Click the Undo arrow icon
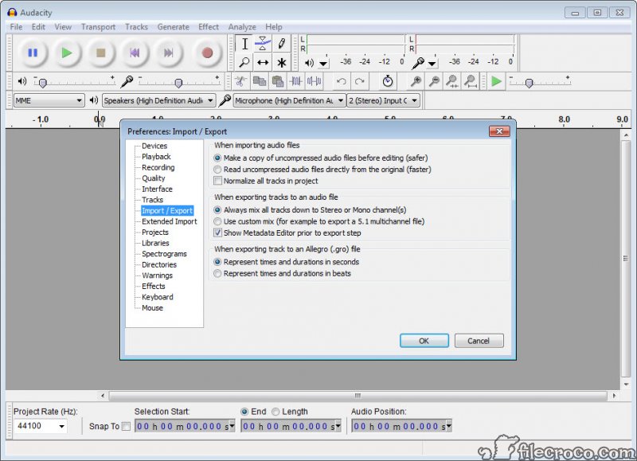This screenshot has width=637, height=461. pos(342,82)
